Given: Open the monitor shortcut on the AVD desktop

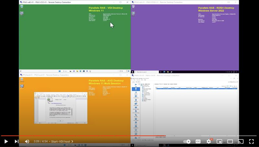Looking at the screenshot, I should tap(22, 86).
